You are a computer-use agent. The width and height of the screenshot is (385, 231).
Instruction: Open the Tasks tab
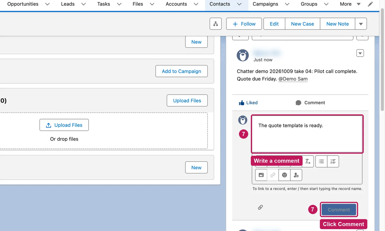104,4
